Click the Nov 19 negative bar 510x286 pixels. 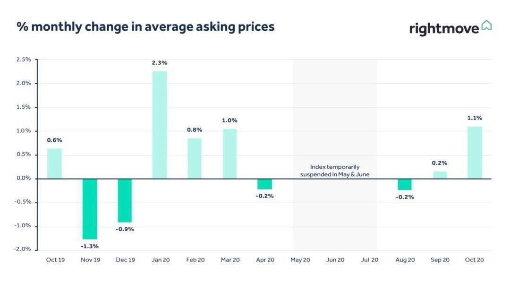[x=90, y=209]
